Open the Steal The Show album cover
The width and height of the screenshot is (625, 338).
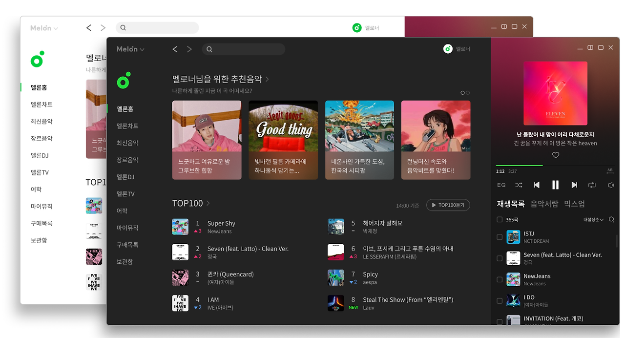click(335, 303)
